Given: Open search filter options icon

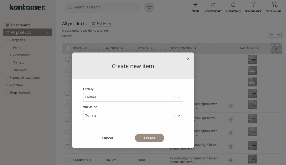Looking at the screenshot, I should coord(149,7).
